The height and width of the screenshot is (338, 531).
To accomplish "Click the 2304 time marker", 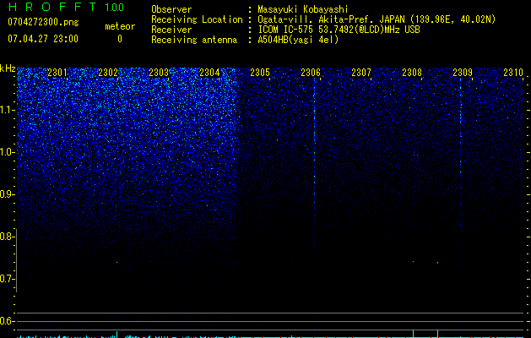I will coord(209,73).
